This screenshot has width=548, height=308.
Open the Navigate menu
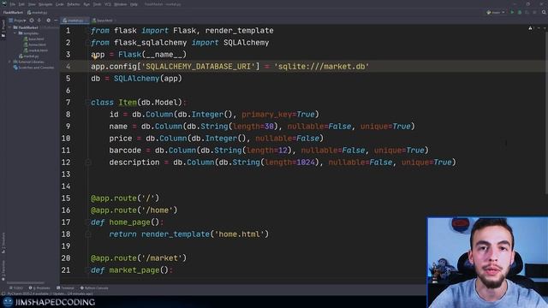pyautogui.click(x=45, y=4)
